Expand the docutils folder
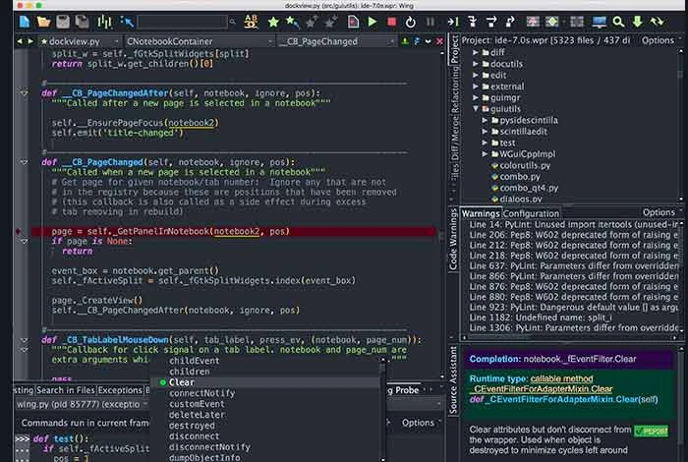 coord(475,64)
